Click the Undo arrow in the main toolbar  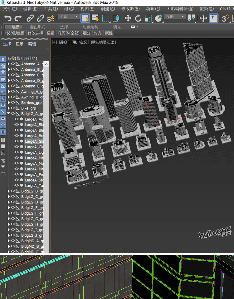point(7,18)
